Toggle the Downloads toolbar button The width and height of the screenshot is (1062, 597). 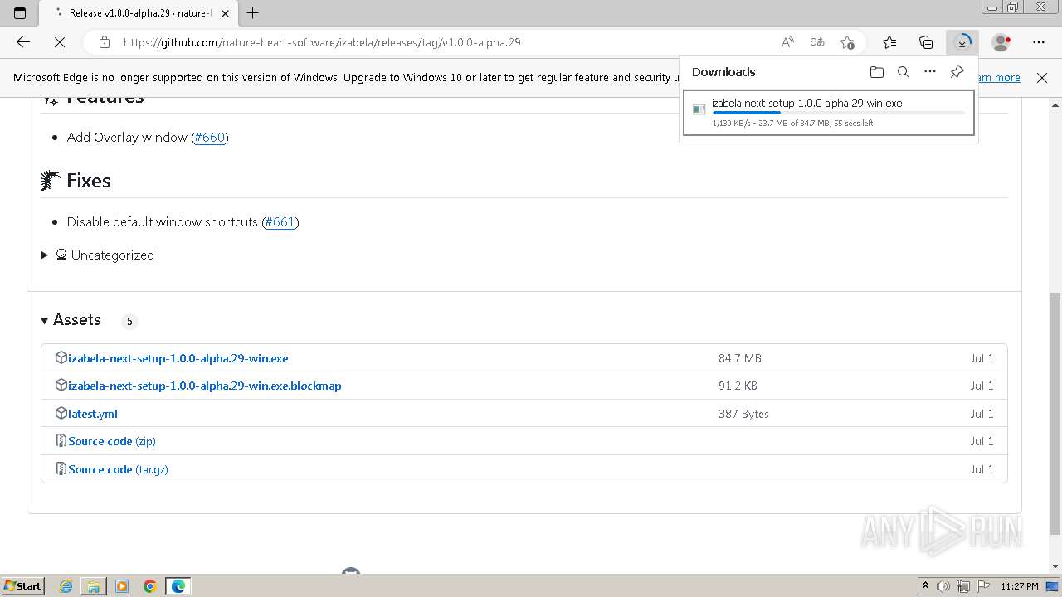(x=962, y=42)
